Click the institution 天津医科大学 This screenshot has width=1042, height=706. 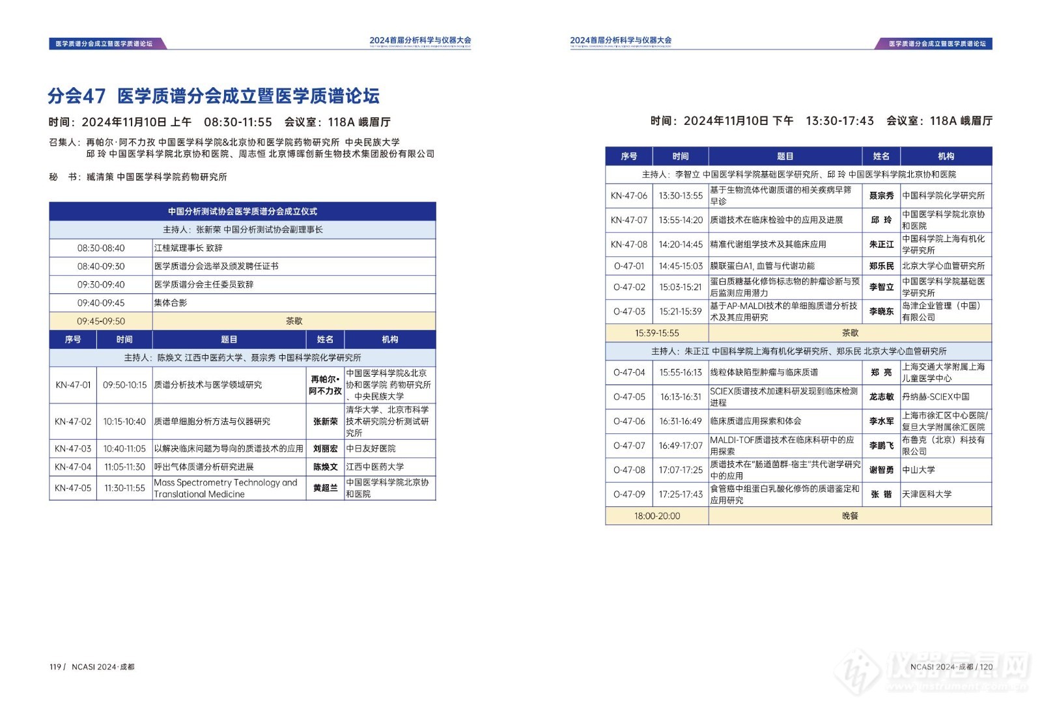tap(927, 495)
